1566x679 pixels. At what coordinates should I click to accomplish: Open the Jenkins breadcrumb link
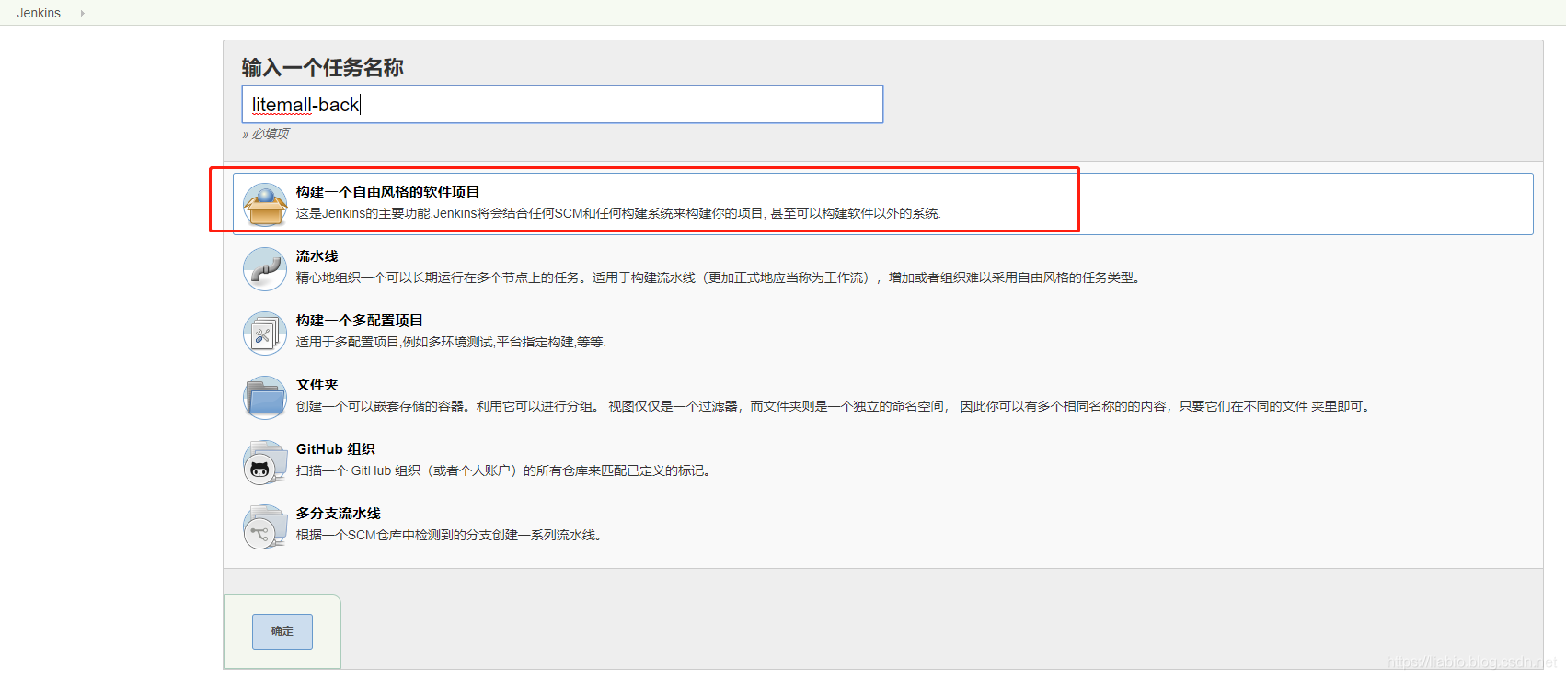39,13
